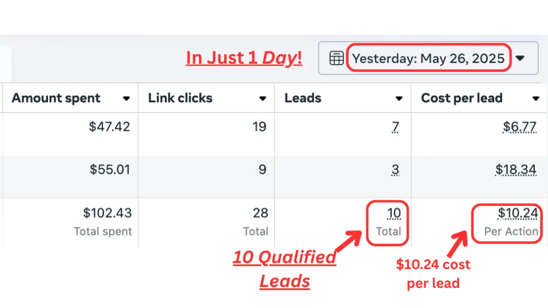Open the 3 leads value link
548x308 pixels.
coord(395,170)
